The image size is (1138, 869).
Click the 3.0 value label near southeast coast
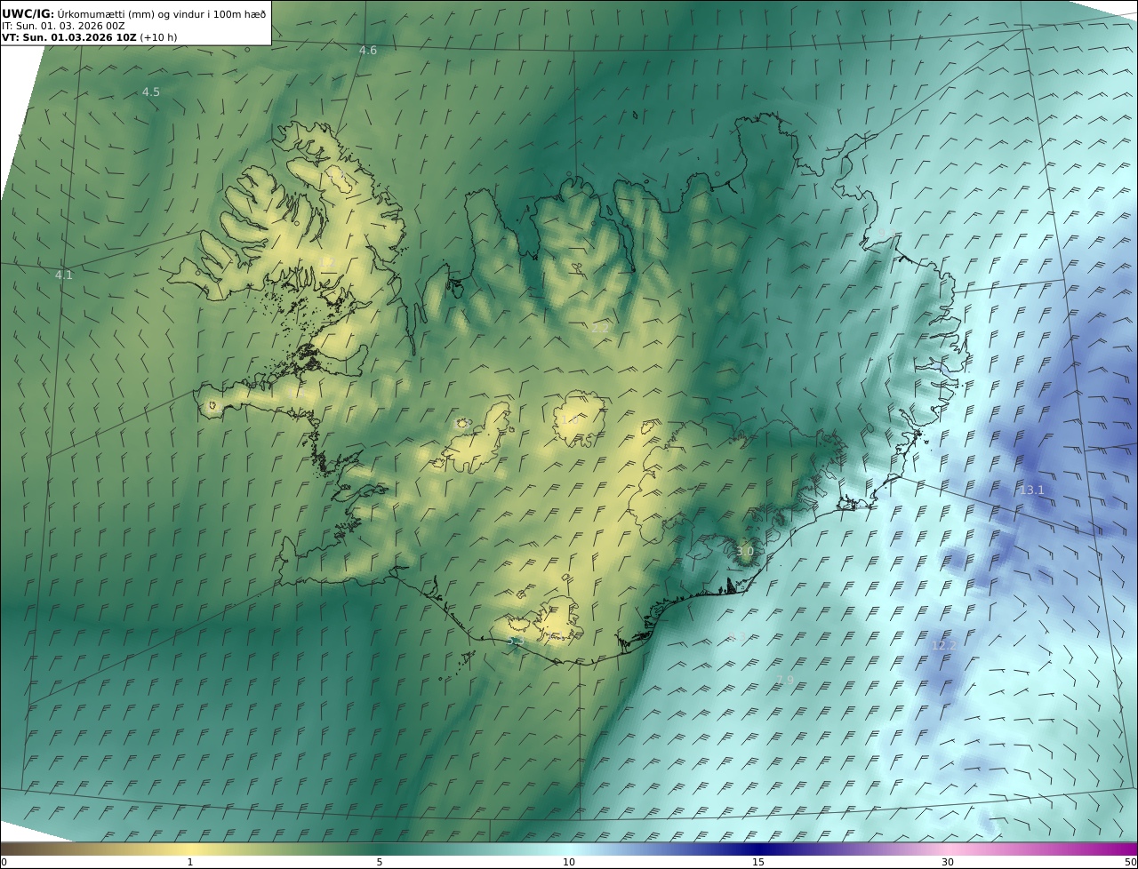click(745, 552)
